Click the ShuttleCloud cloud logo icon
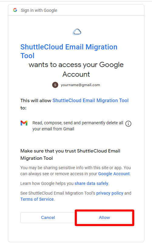 pos(77,32)
